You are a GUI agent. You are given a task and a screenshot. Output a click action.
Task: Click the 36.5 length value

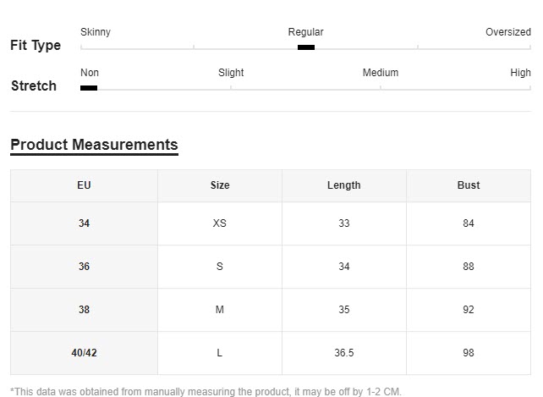click(x=344, y=353)
